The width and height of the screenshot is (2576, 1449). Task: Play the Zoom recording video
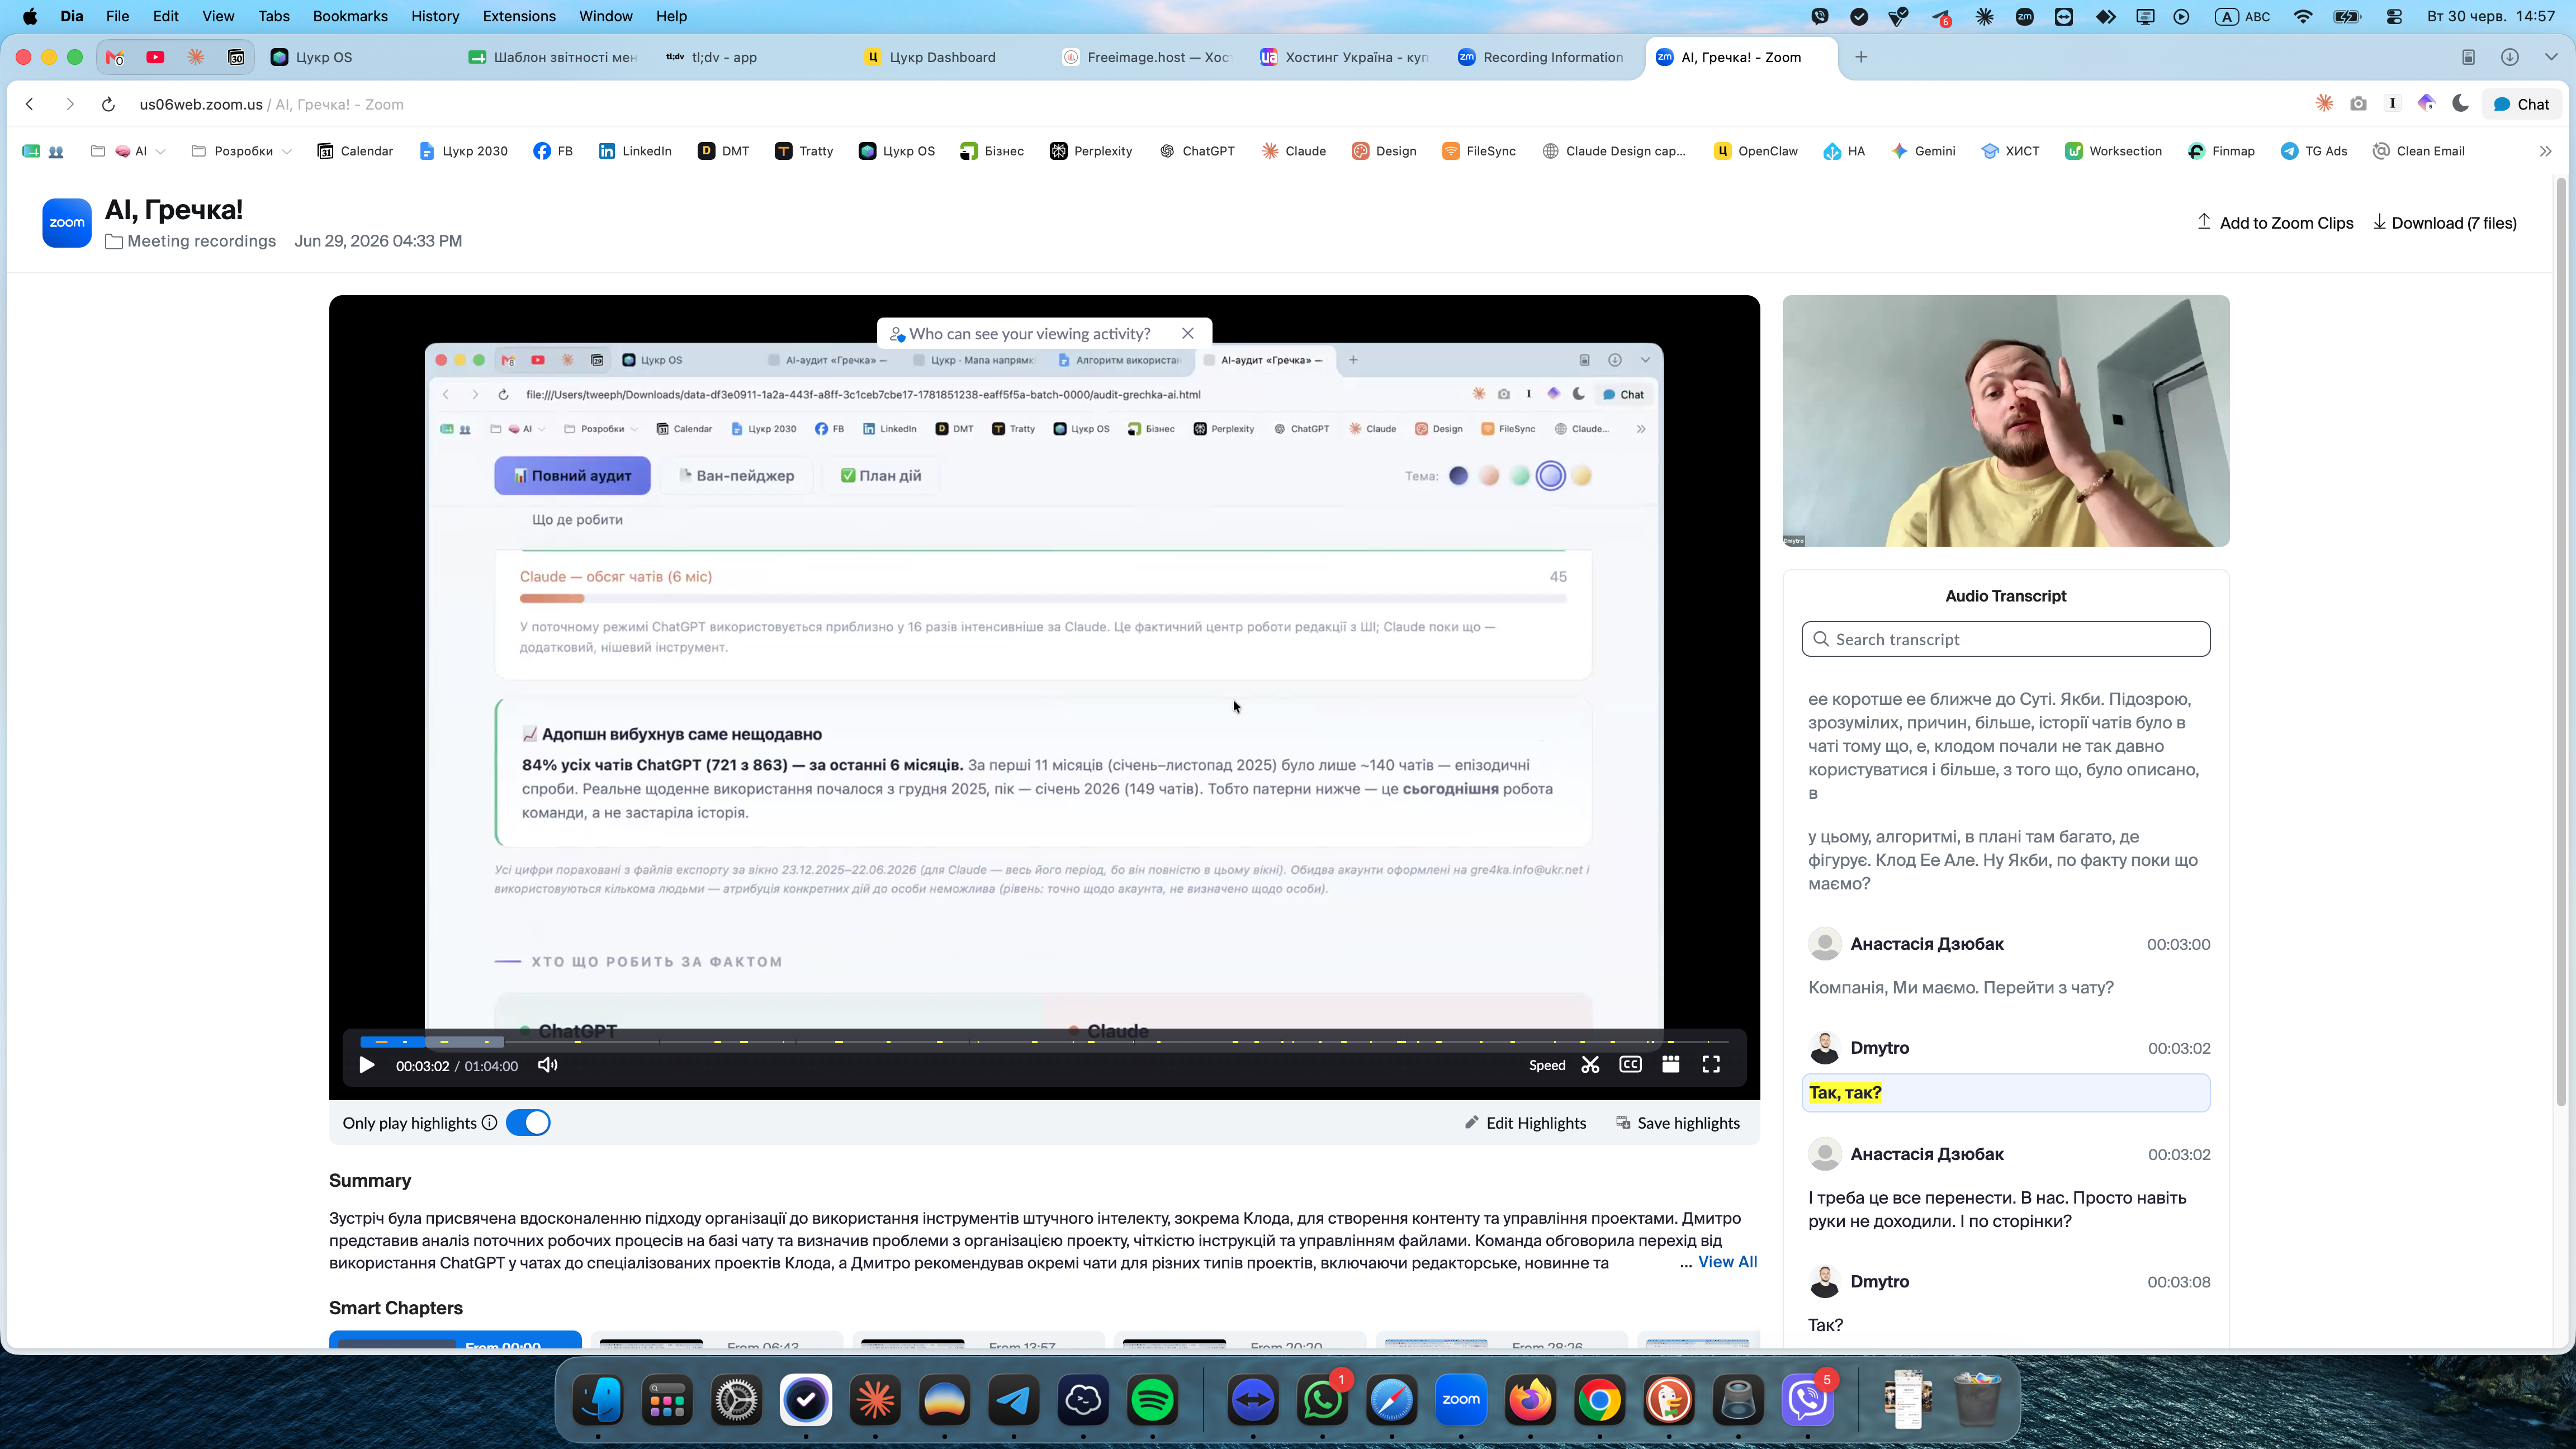click(366, 1065)
